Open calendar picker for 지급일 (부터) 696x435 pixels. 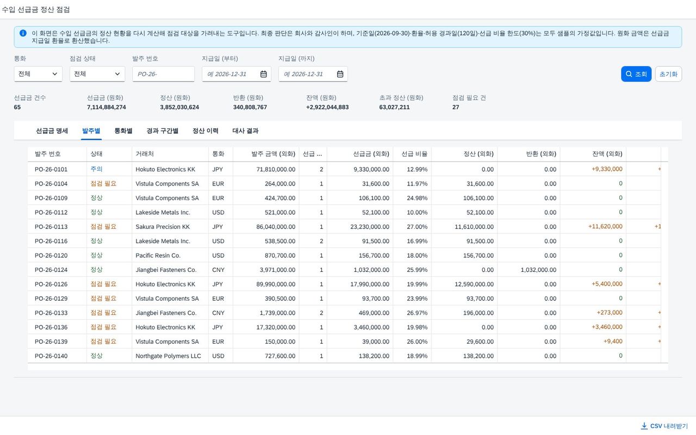(264, 74)
